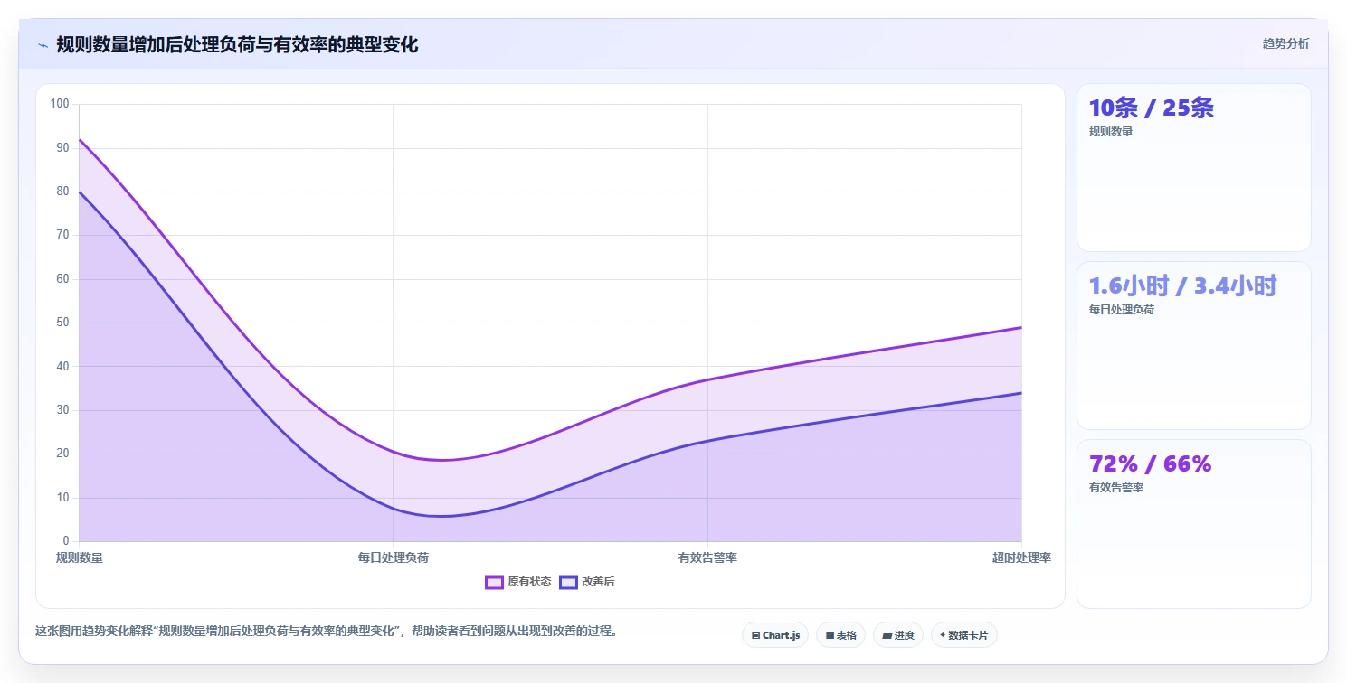Click the 50 y-axis tick label
The height and width of the screenshot is (683, 1347).
[63, 323]
